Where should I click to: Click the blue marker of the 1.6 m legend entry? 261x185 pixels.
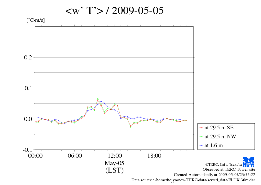pyautogui.click(x=201, y=146)
